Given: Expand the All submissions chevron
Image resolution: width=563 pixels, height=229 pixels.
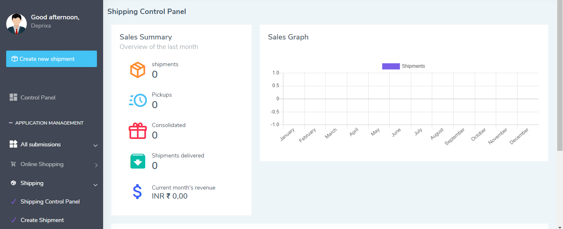Looking at the screenshot, I should [x=95, y=146].
